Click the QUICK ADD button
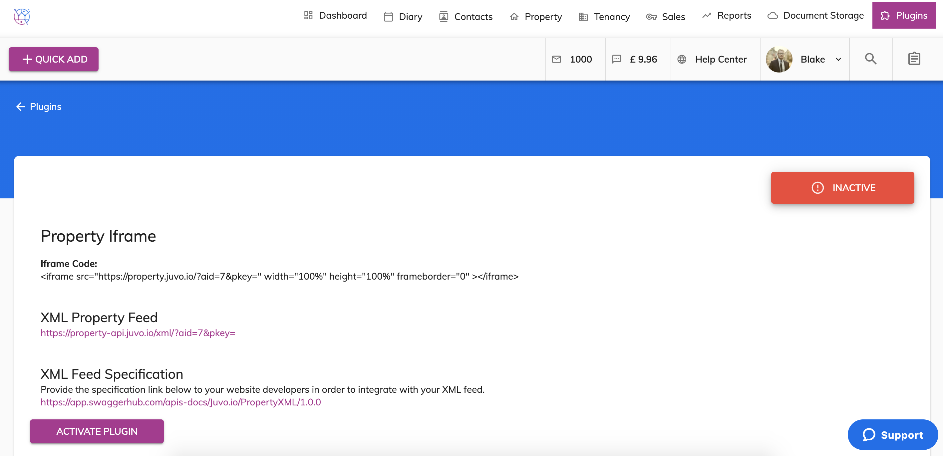 click(x=54, y=59)
